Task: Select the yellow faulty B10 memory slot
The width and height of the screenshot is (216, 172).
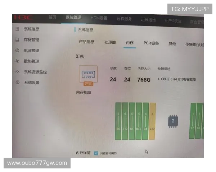Action: [152, 121]
